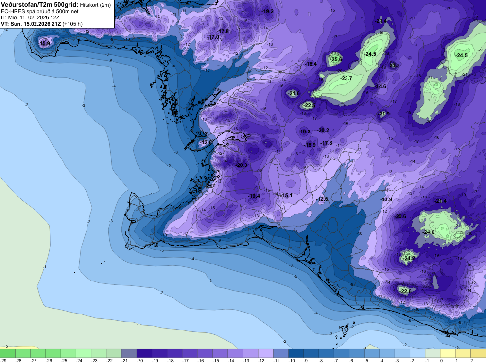Click the -19.4 temperature label

click(x=254, y=196)
